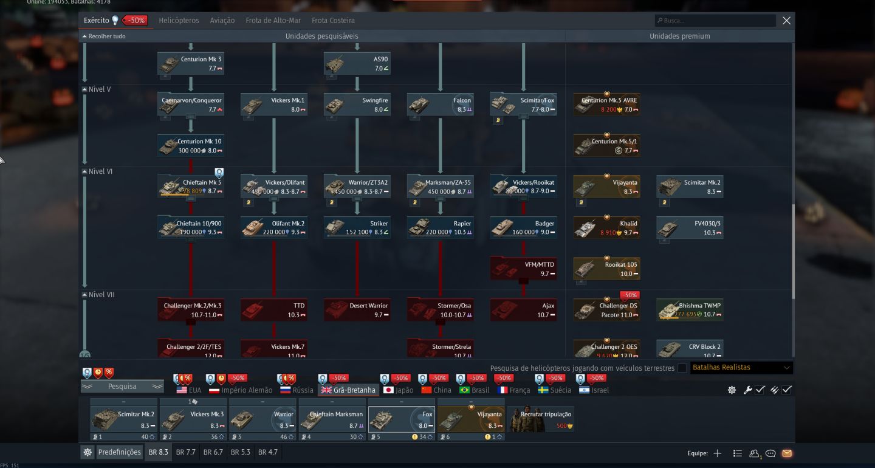Click Recrutar tripulação crew slot

[x=541, y=419]
